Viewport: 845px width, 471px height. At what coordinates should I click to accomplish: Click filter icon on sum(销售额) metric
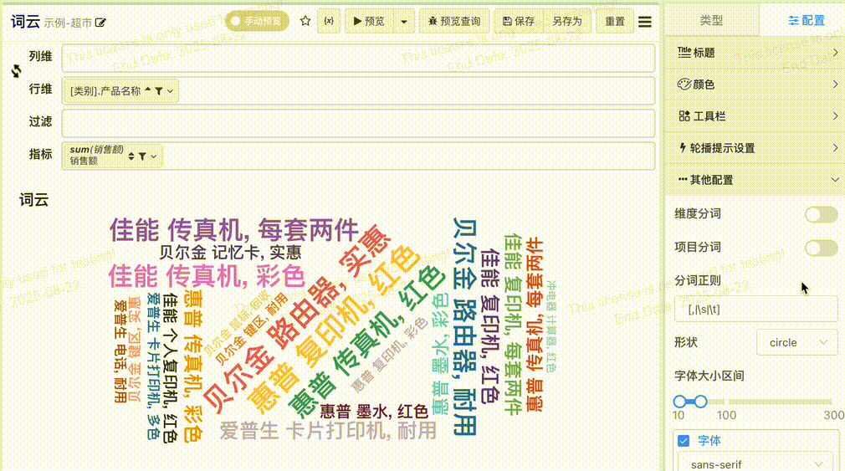(x=142, y=156)
